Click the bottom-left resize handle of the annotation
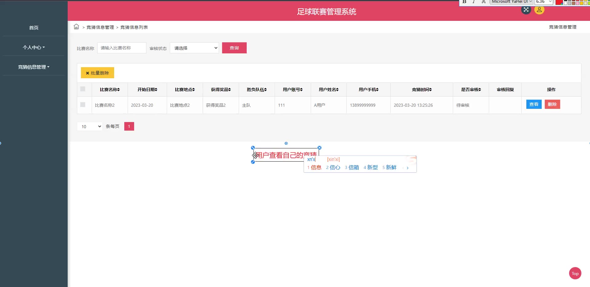 click(x=253, y=162)
